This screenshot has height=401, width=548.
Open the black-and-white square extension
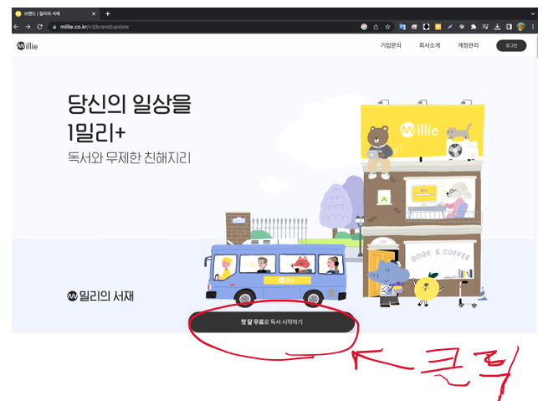(426, 27)
